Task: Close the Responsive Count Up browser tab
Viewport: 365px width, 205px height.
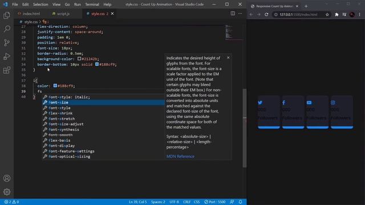Action: [297, 6]
